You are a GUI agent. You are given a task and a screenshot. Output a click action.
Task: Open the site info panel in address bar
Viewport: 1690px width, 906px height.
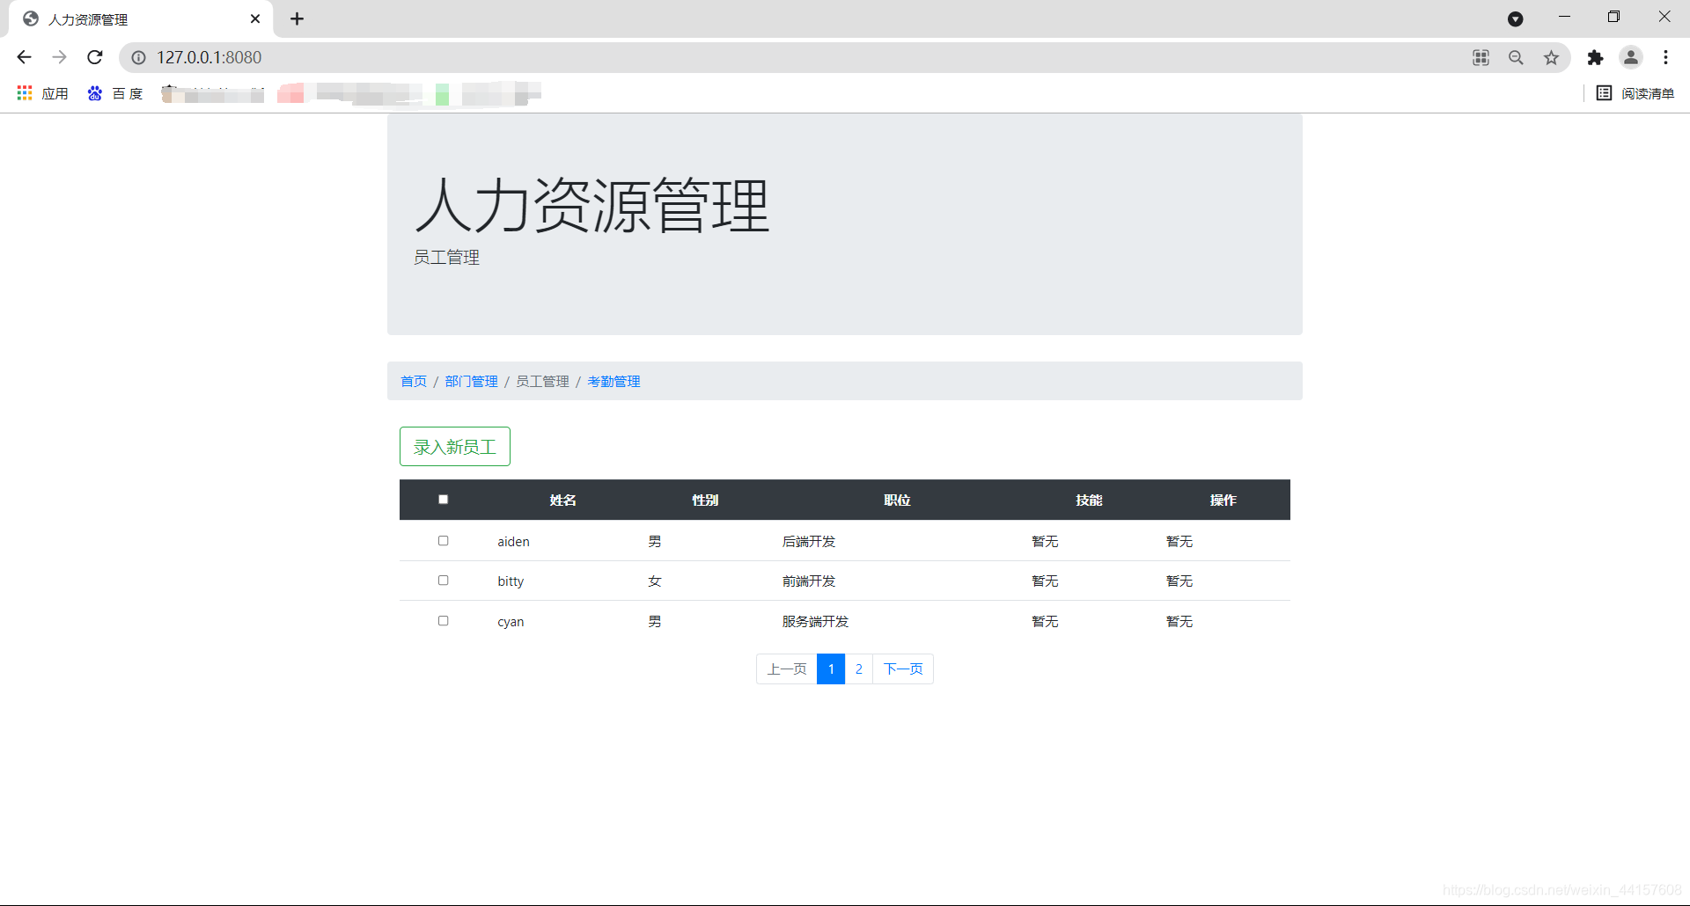point(139,57)
